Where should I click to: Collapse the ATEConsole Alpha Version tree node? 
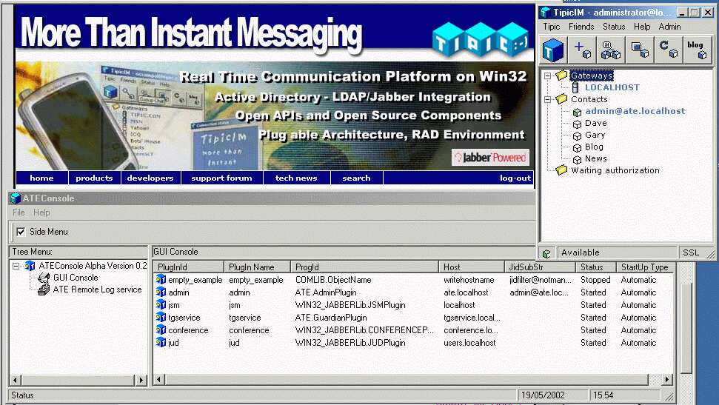pyautogui.click(x=16, y=266)
